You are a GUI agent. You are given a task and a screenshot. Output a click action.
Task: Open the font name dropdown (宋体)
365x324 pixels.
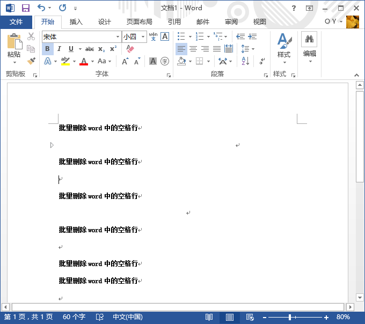118,37
